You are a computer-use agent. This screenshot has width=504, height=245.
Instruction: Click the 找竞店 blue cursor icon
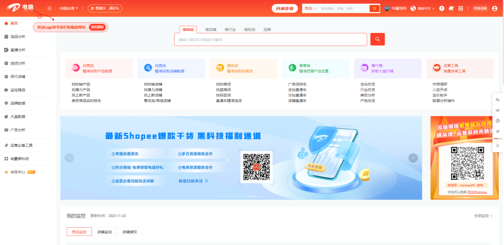(x=148, y=68)
